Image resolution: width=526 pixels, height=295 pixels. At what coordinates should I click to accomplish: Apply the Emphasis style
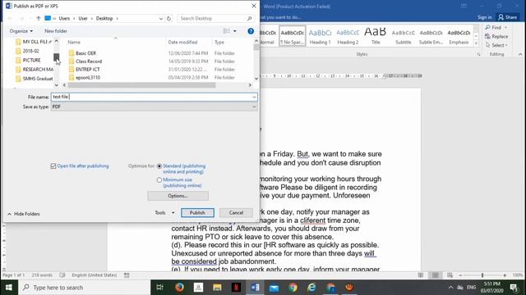tap(459, 36)
